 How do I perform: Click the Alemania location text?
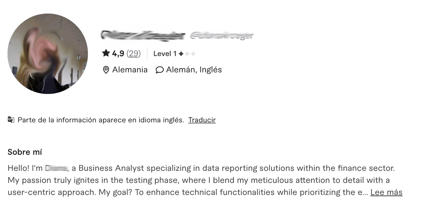tap(130, 70)
